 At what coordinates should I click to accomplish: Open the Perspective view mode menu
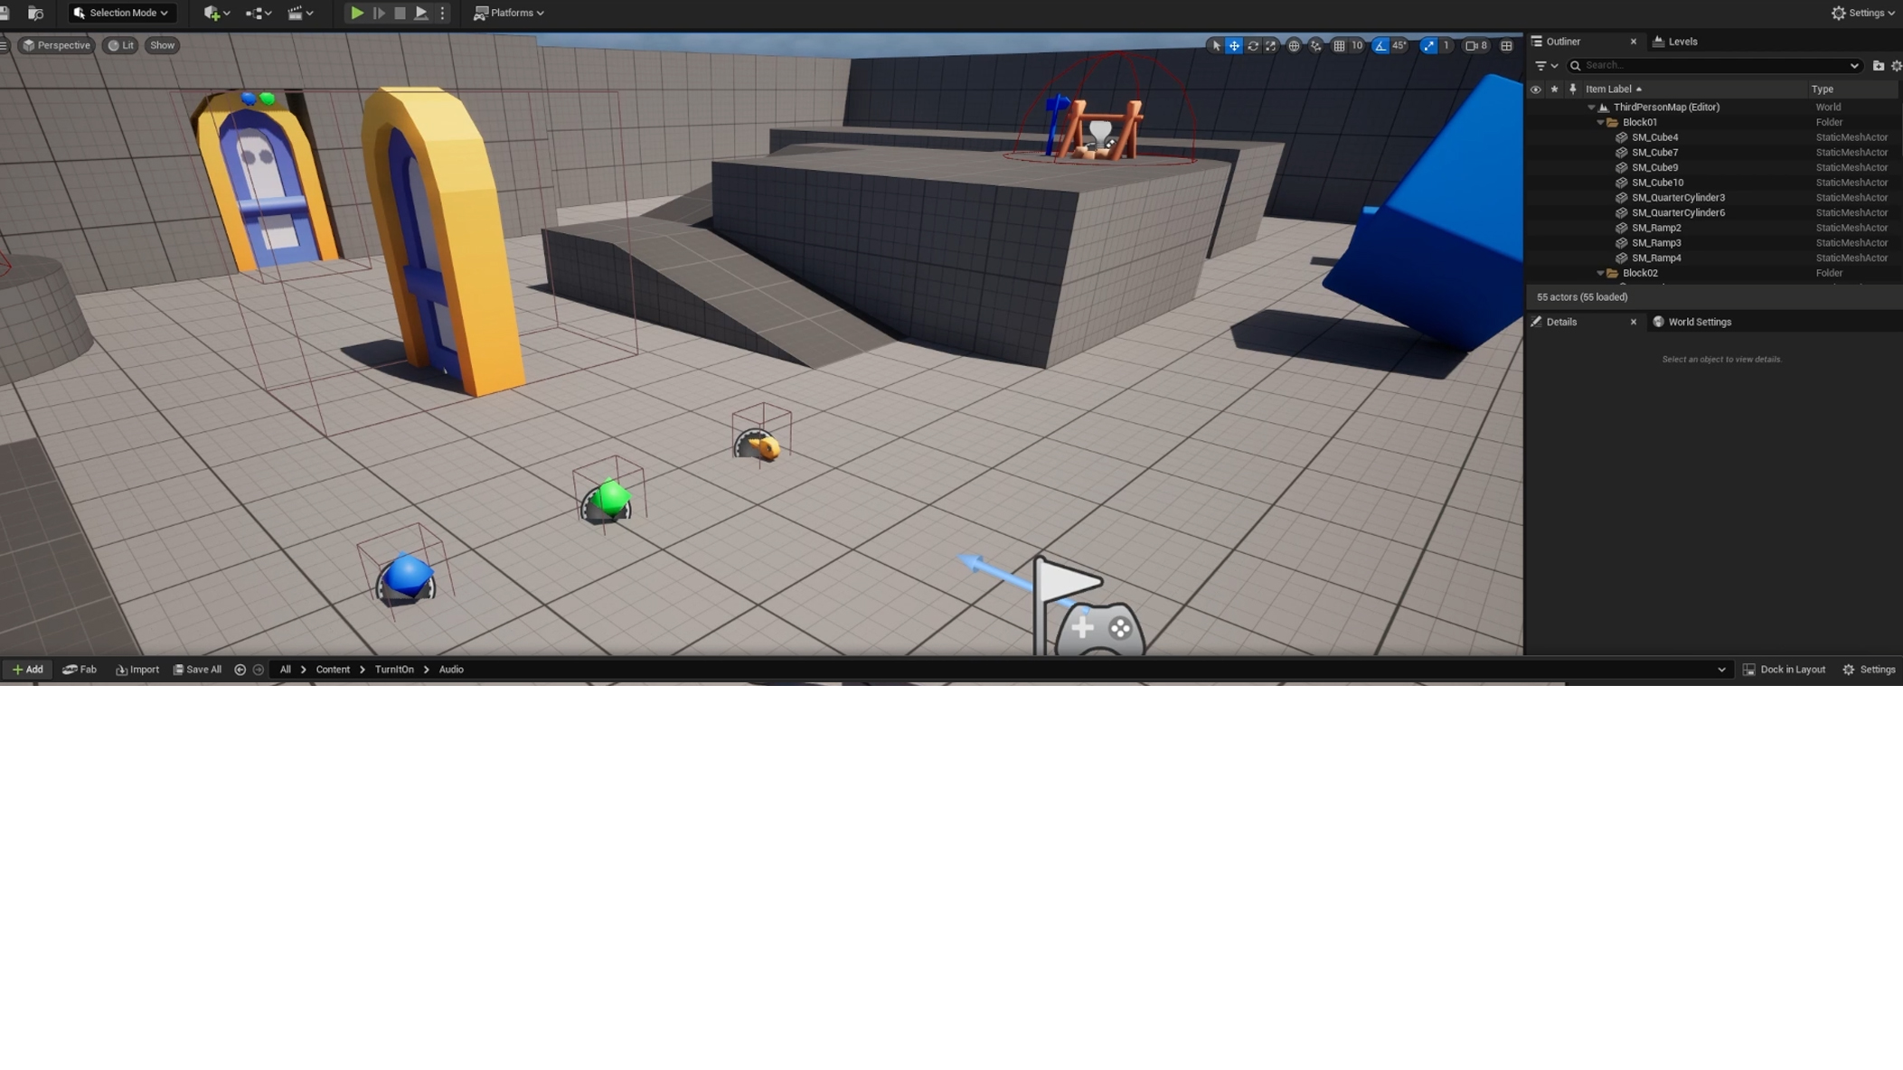(x=57, y=45)
